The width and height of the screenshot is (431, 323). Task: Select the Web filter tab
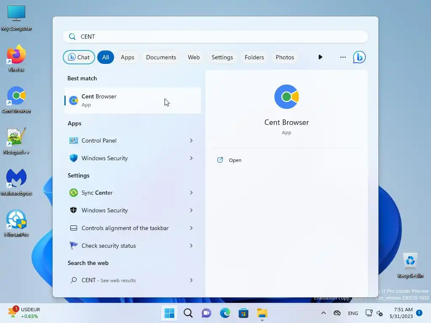[x=194, y=57]
